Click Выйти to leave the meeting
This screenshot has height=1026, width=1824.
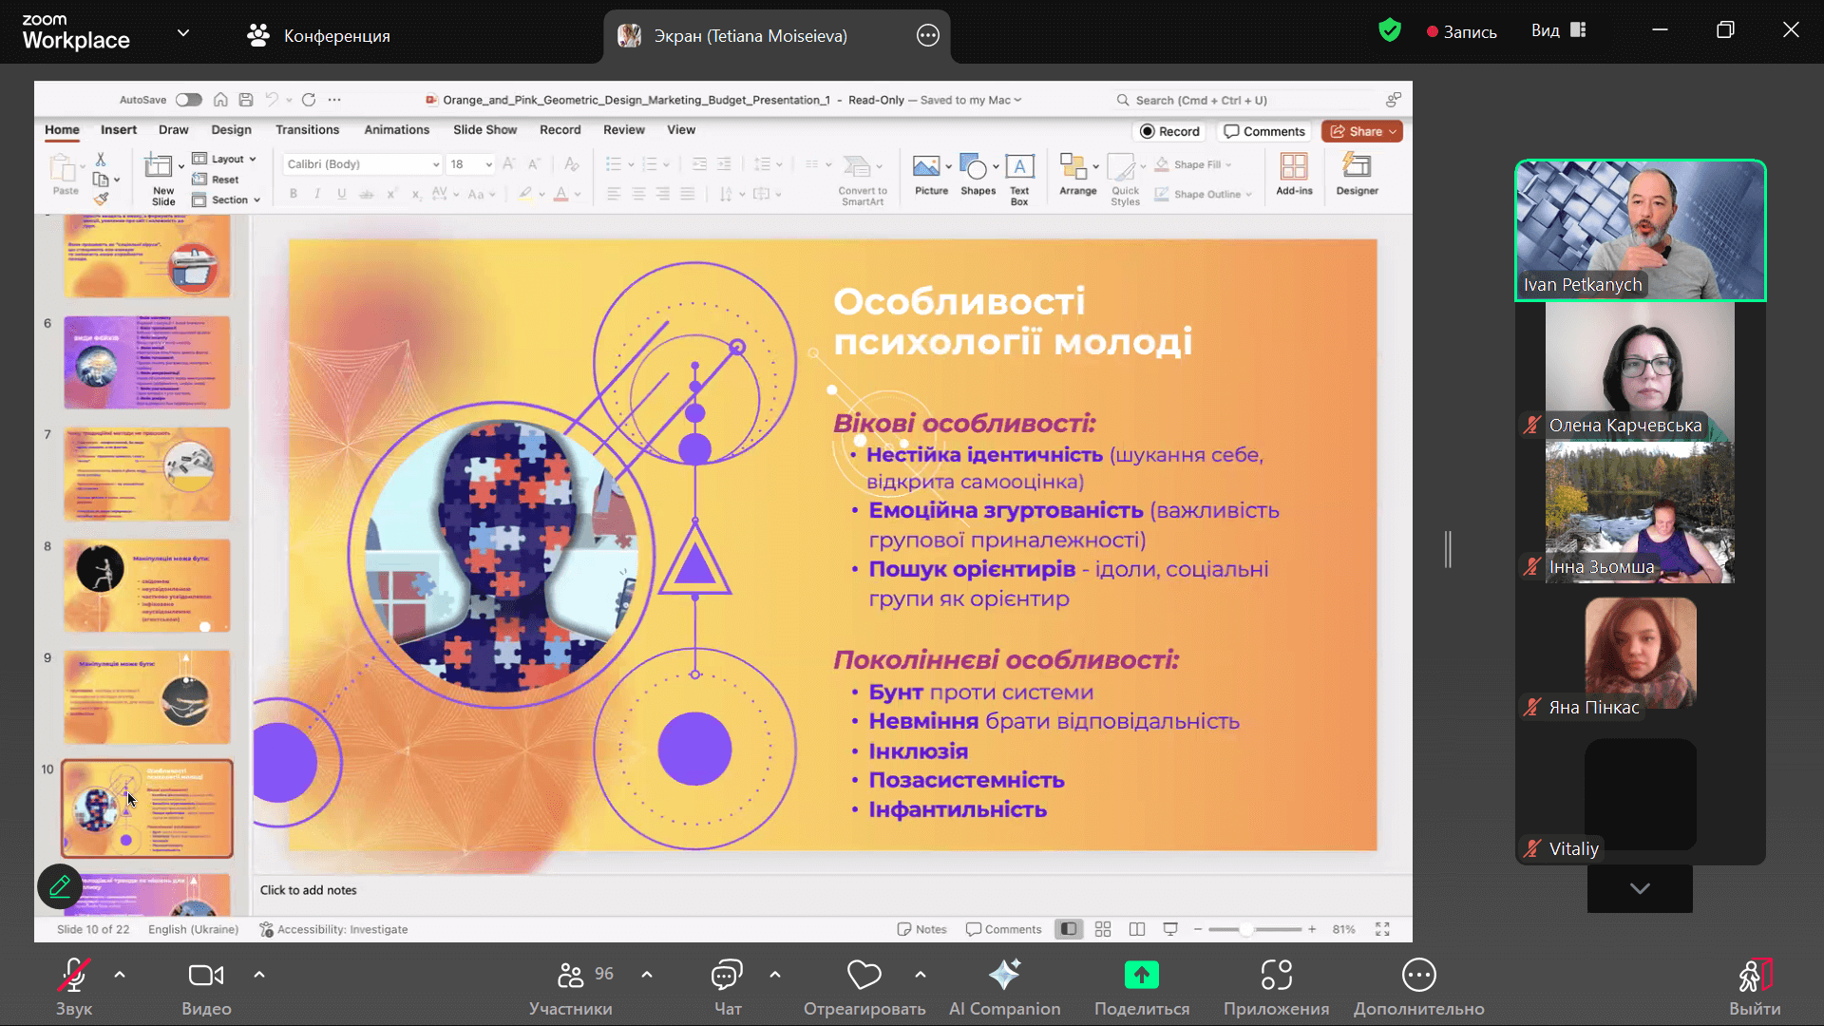(x=1755, y=987)
